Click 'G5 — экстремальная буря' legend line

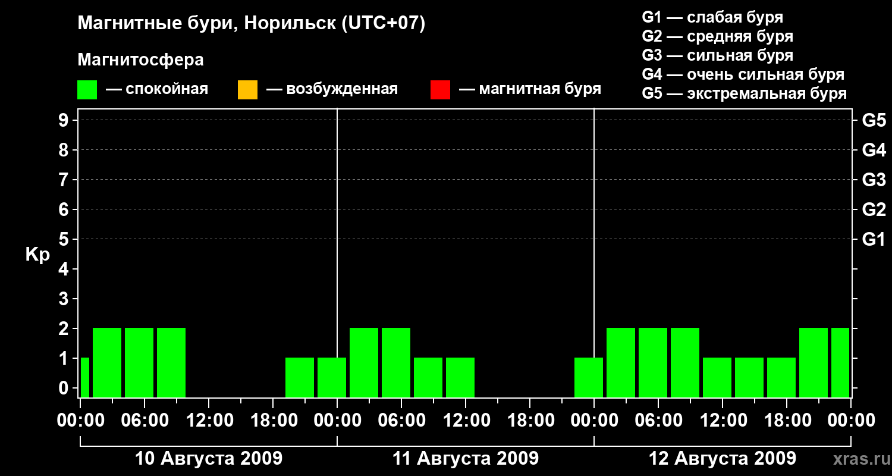tap(744, 93)
